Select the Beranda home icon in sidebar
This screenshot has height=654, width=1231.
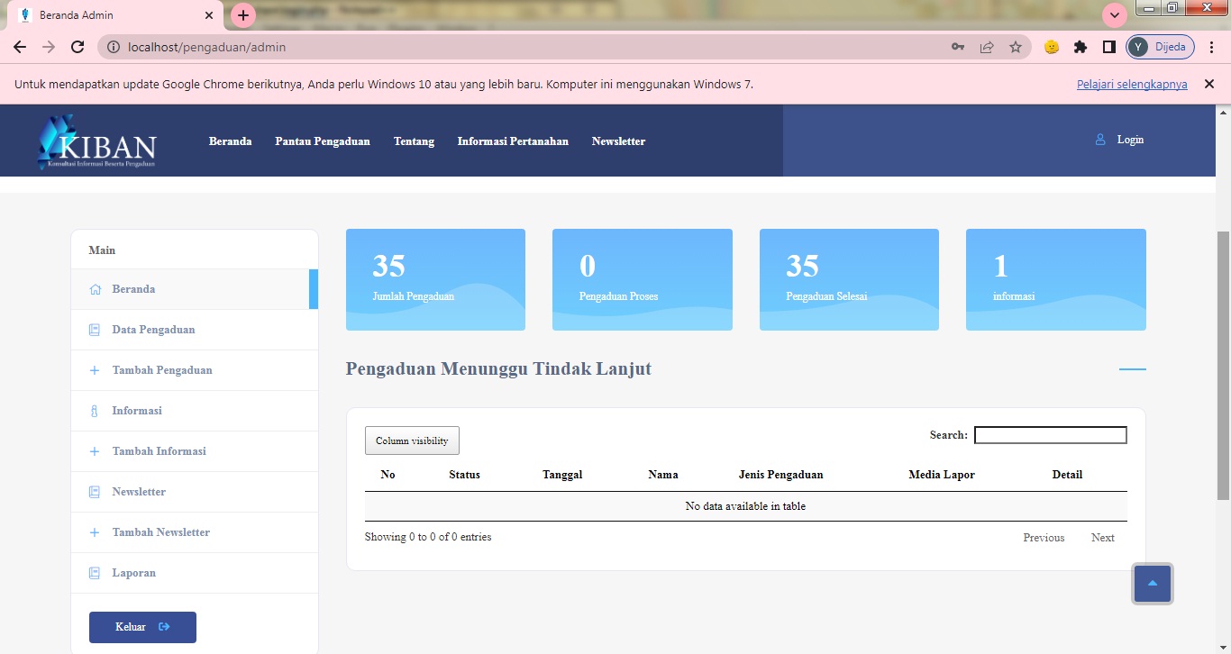96,289
